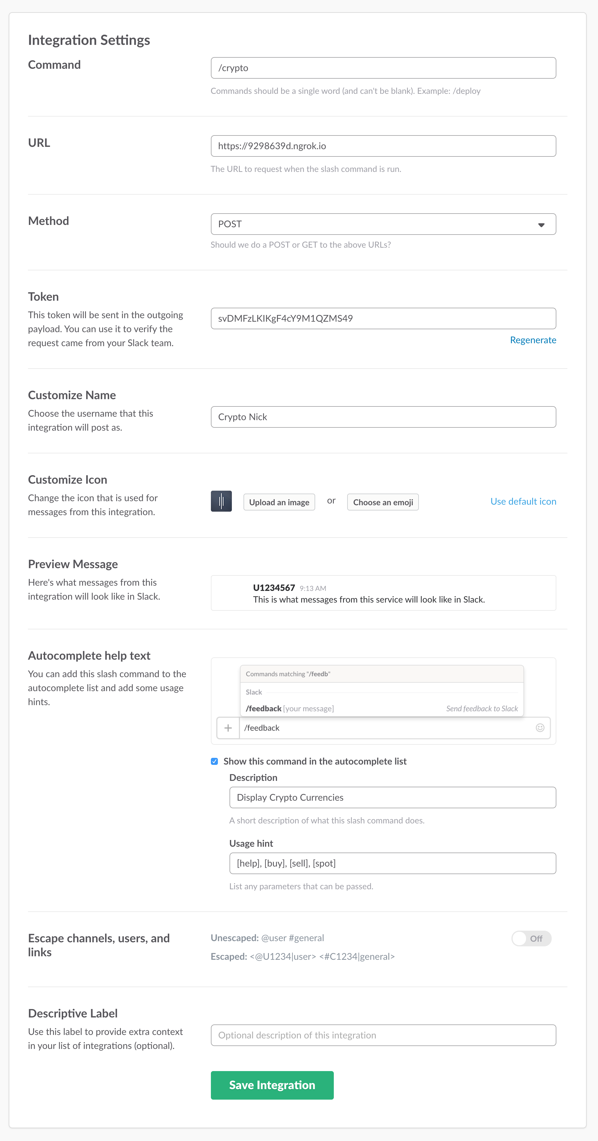Click the Usage hint input field
Viewport: 598px width, 1141px height.
point(392,863)
